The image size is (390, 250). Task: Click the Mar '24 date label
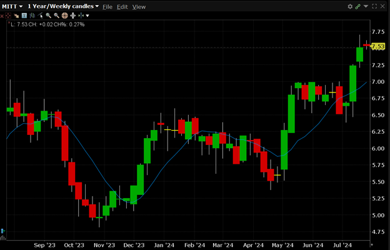pos(223,245)
